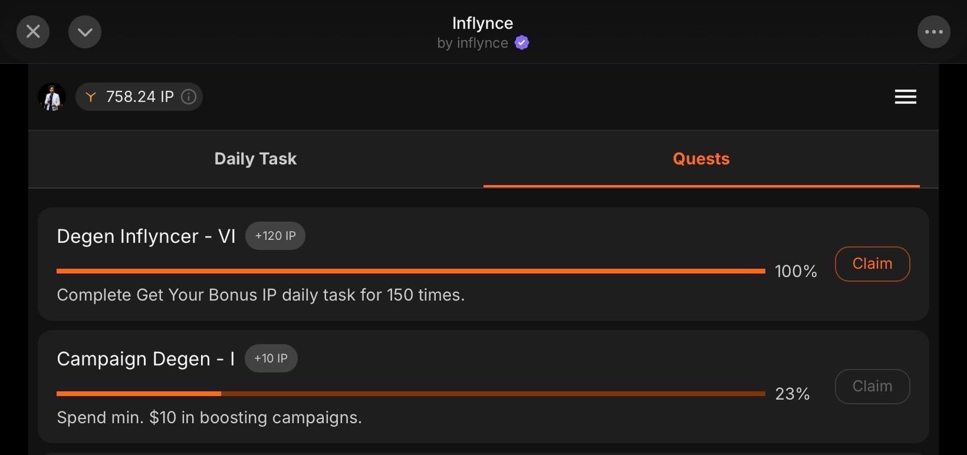Switch to the Daily Task tab
This screenshot has height=455, width=967.
point(255,159)
